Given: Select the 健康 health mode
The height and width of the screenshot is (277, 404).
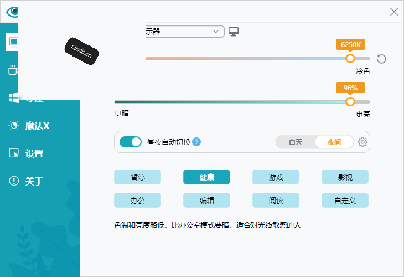Looking at the screenshot, I should pos(206,177).
